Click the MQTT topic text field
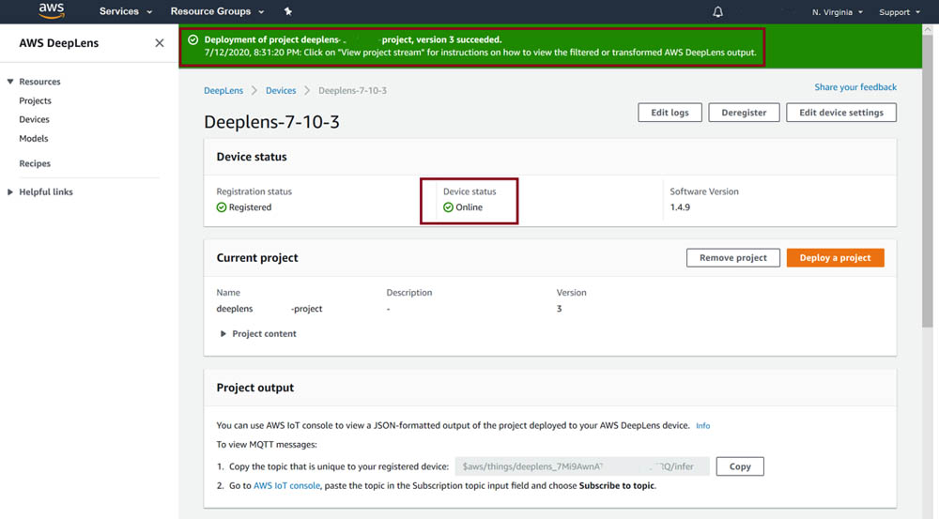The image size is (939, 519). click(582, 466)
